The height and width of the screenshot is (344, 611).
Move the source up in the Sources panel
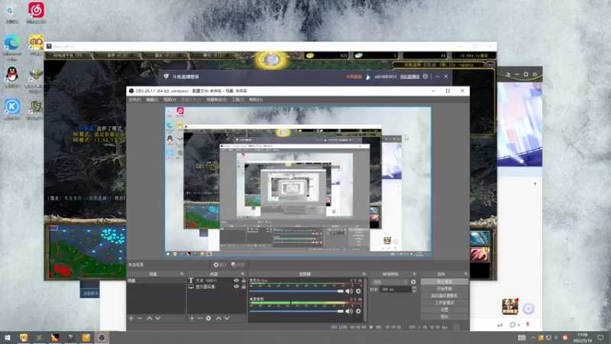218,318
